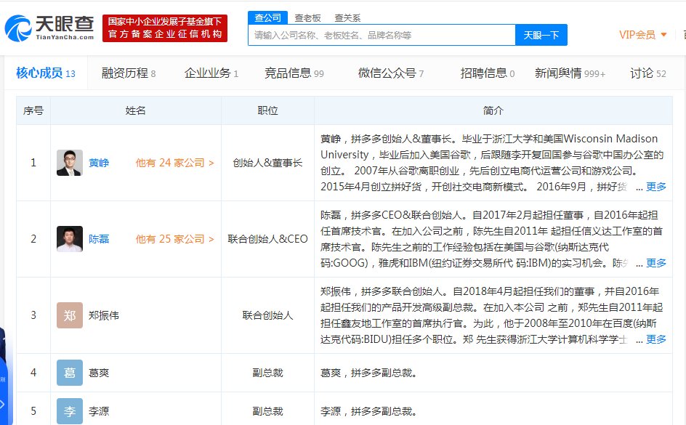The width and height of the screenshot is (686, 425).
Task: Select the 查关系 search tab
Action: tap(347, 18)
